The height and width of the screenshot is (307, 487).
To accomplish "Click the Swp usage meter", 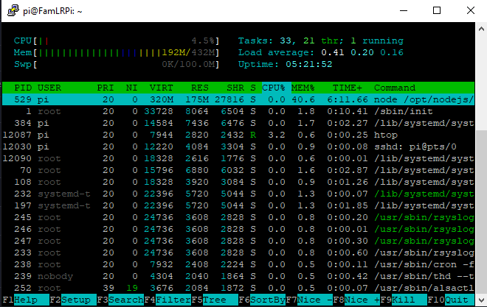I will (117, 65).
